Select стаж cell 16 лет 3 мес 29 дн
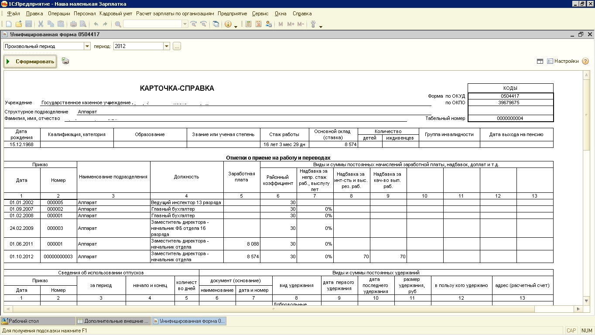This screenshot has height=335, width=595. pos(284,144)
